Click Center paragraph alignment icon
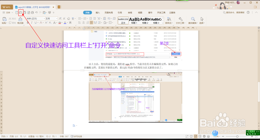 click(x=83, y=23)
